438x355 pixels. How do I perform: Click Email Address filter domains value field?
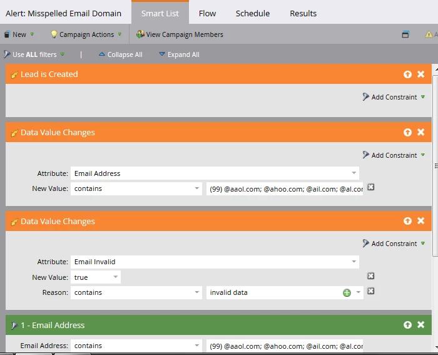(x=285, y=346)
